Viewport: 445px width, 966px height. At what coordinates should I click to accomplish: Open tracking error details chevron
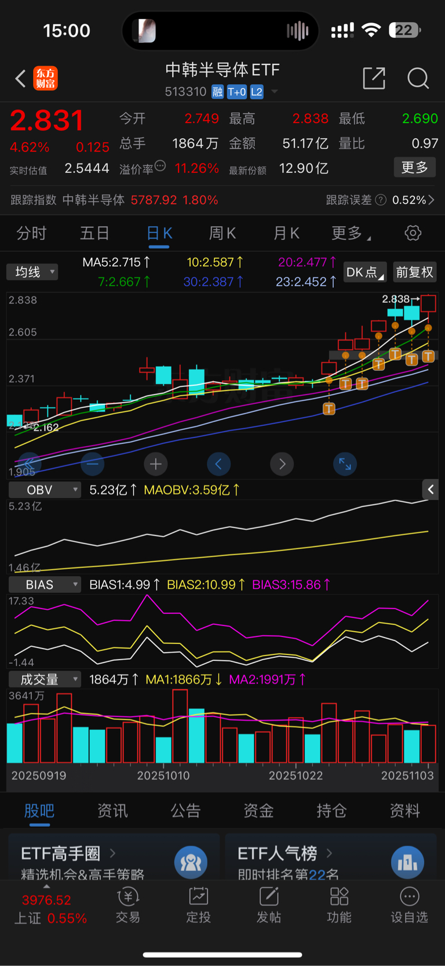click(x=431, y=200)
